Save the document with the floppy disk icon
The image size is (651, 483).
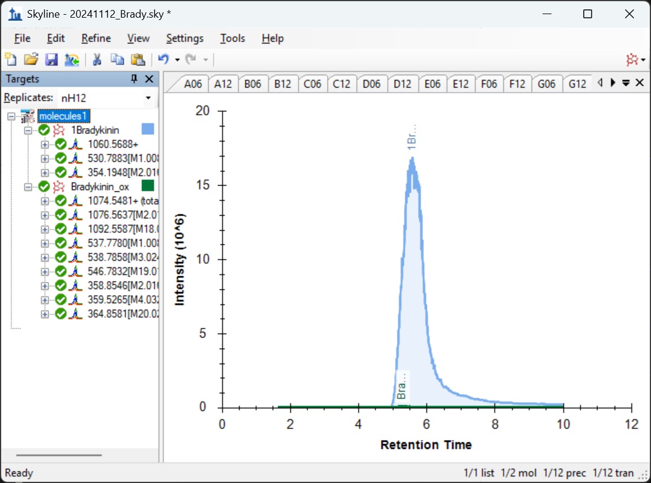tap(51, 59)
